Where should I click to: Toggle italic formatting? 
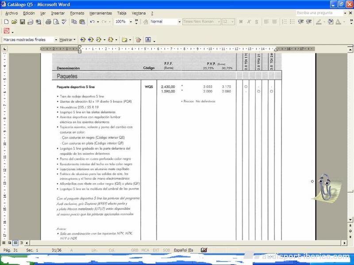point(249,22)
